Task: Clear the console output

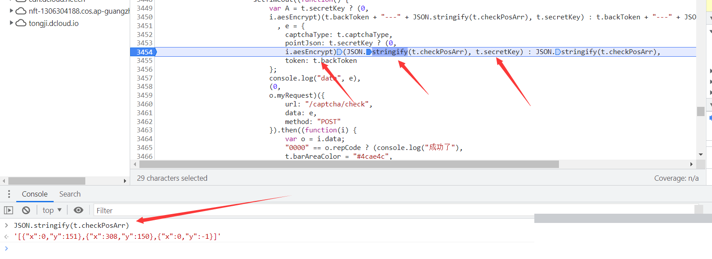Action: point(26,210)
